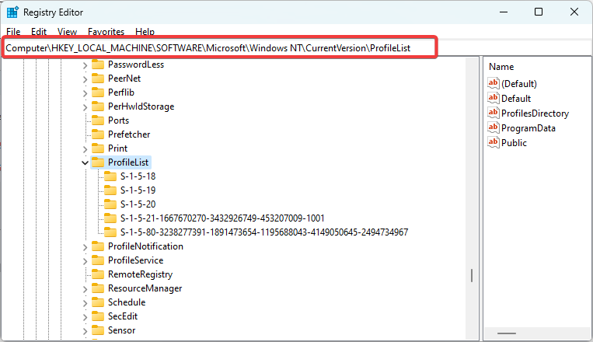Open the View menu
Image resolution: width=593 pixels, height=342 pixels.
pyautogui.click(x=68, y=32)
